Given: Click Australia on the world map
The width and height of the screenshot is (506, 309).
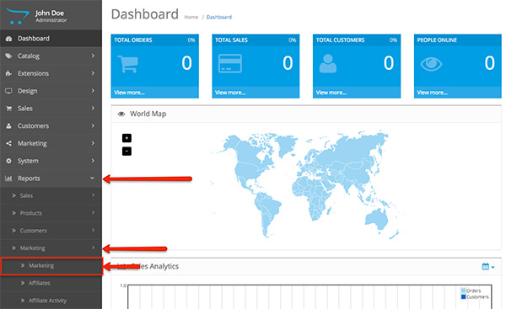Looking at the screenshot, I should click(x=377, y=219).
